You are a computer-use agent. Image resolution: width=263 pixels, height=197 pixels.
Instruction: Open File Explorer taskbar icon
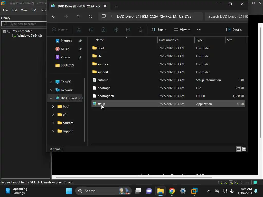tap(160, 191)
